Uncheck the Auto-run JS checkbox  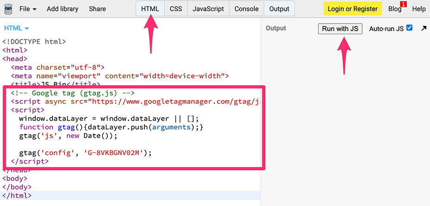pos(410,28)
